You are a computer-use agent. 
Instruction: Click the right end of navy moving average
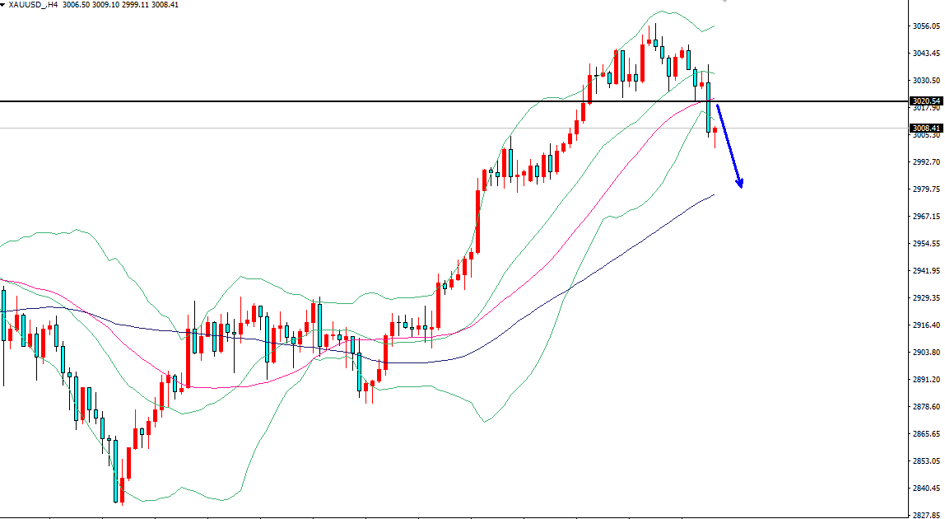point(713,194)
